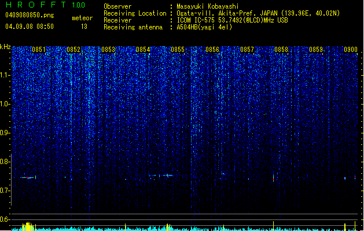The width and height of the screenshot is (364, 231).
Task: Click the Receiving Location label
Action: (x=135, y=13)
